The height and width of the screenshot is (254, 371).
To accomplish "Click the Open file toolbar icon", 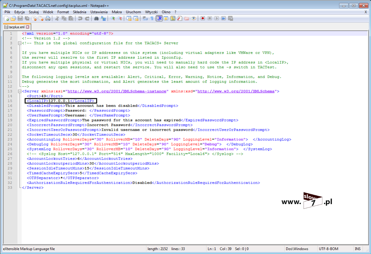I will tap(13, 18).
